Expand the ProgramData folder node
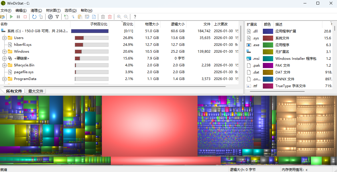This screenshot has height=172, width=337. pos(4,79)
